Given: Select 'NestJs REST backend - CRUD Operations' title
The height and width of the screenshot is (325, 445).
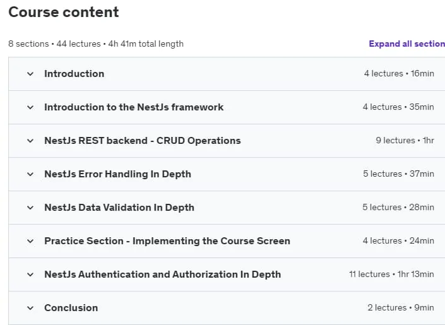Looking at the screenshot, I should tap(143, 141).
